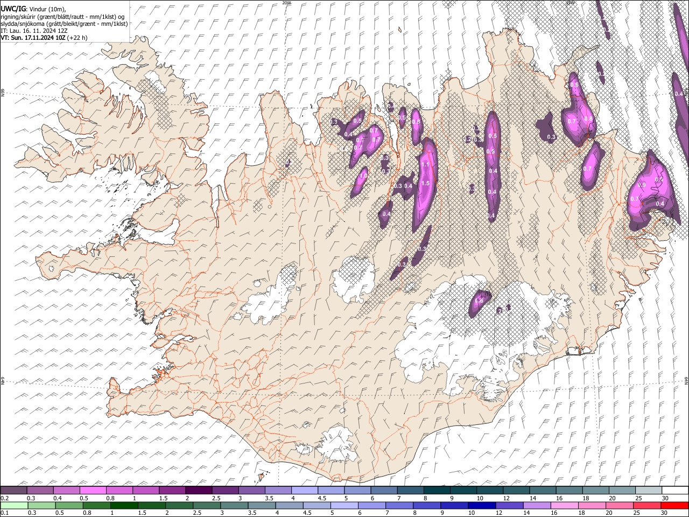Click the '1.5' precipitation value on the map
Image resolution: width=689 pixels, height=517 pixels.
(x=425, y=183)
